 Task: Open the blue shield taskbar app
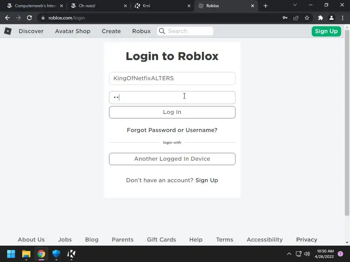click(56, 254)
